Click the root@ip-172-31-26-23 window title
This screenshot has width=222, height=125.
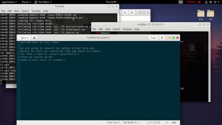151,24
